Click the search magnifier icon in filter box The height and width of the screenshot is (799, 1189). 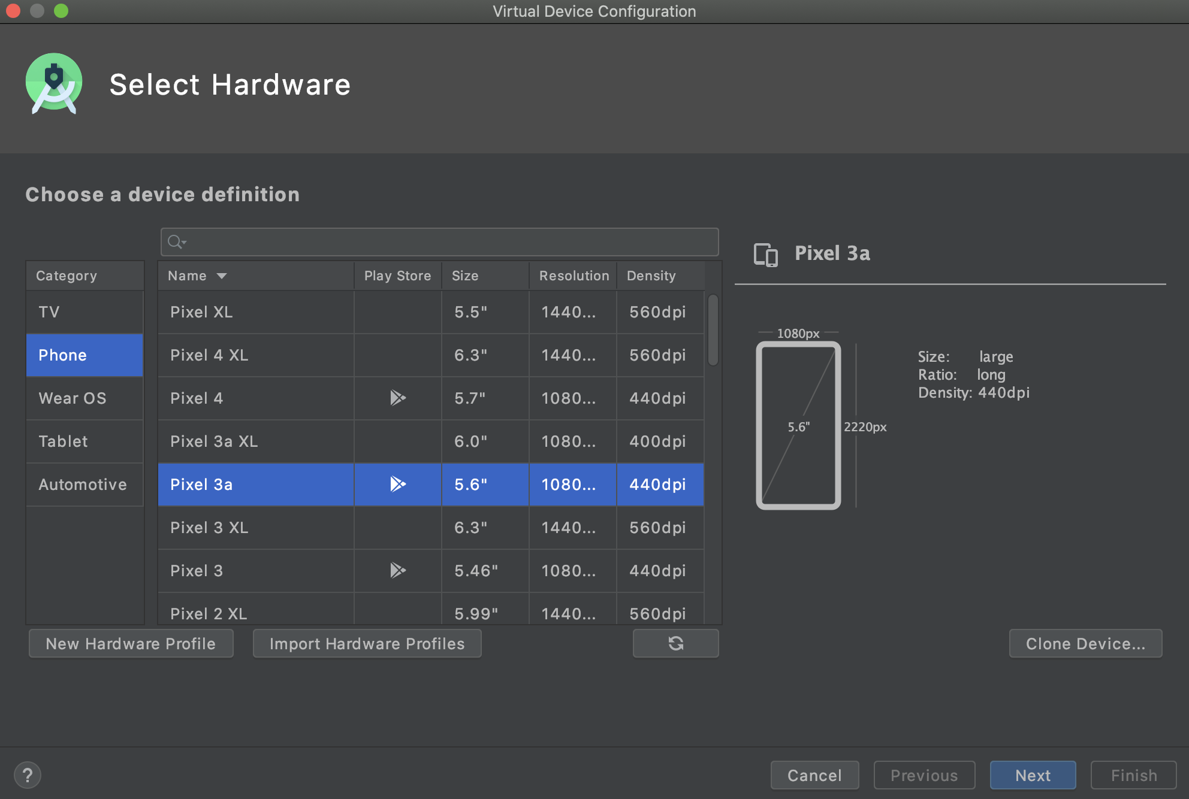point(176,242)
